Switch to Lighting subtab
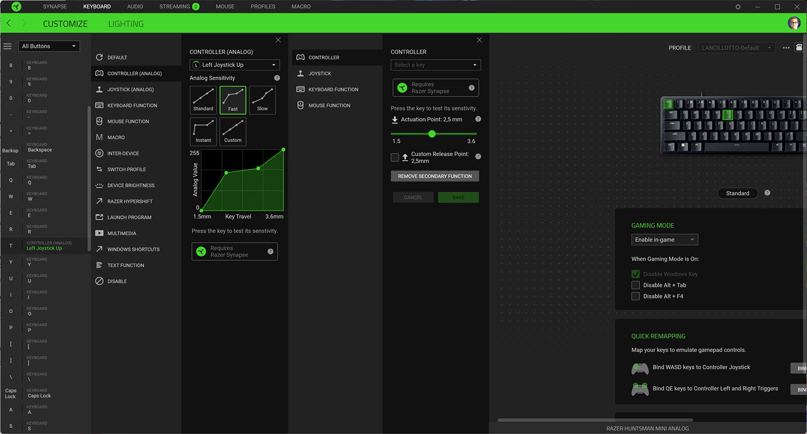Screen dimensions: 807x434 click(126, 24)
